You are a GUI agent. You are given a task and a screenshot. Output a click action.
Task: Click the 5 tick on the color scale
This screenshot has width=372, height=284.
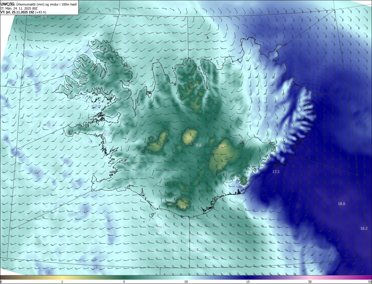[124, 282]
